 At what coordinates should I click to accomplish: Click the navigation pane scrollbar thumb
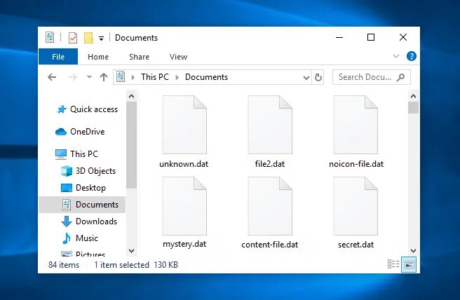point(131,145)
